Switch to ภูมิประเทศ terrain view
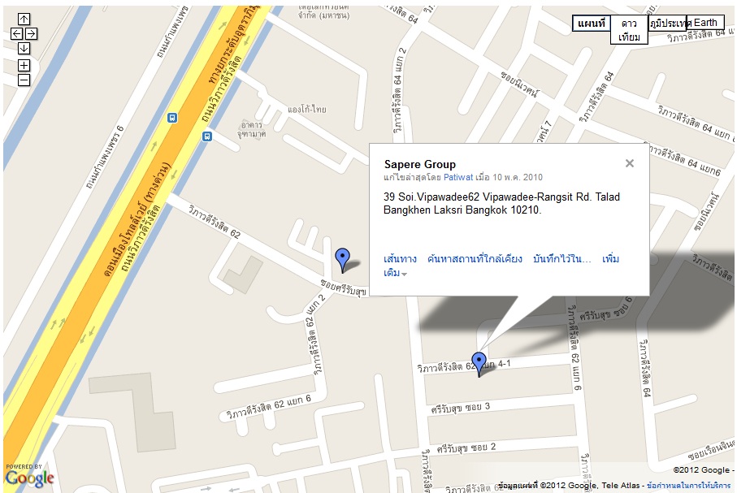Image resolution: width=737 pixels, height=493 pixels. tap(667, 23)
